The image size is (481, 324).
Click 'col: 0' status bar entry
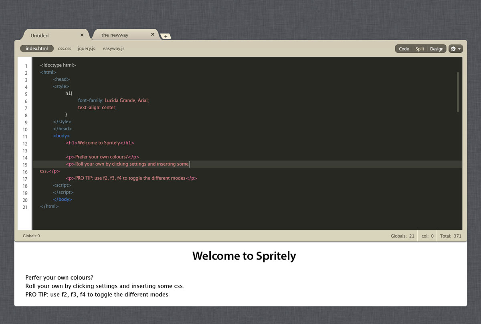click(428, 236)
